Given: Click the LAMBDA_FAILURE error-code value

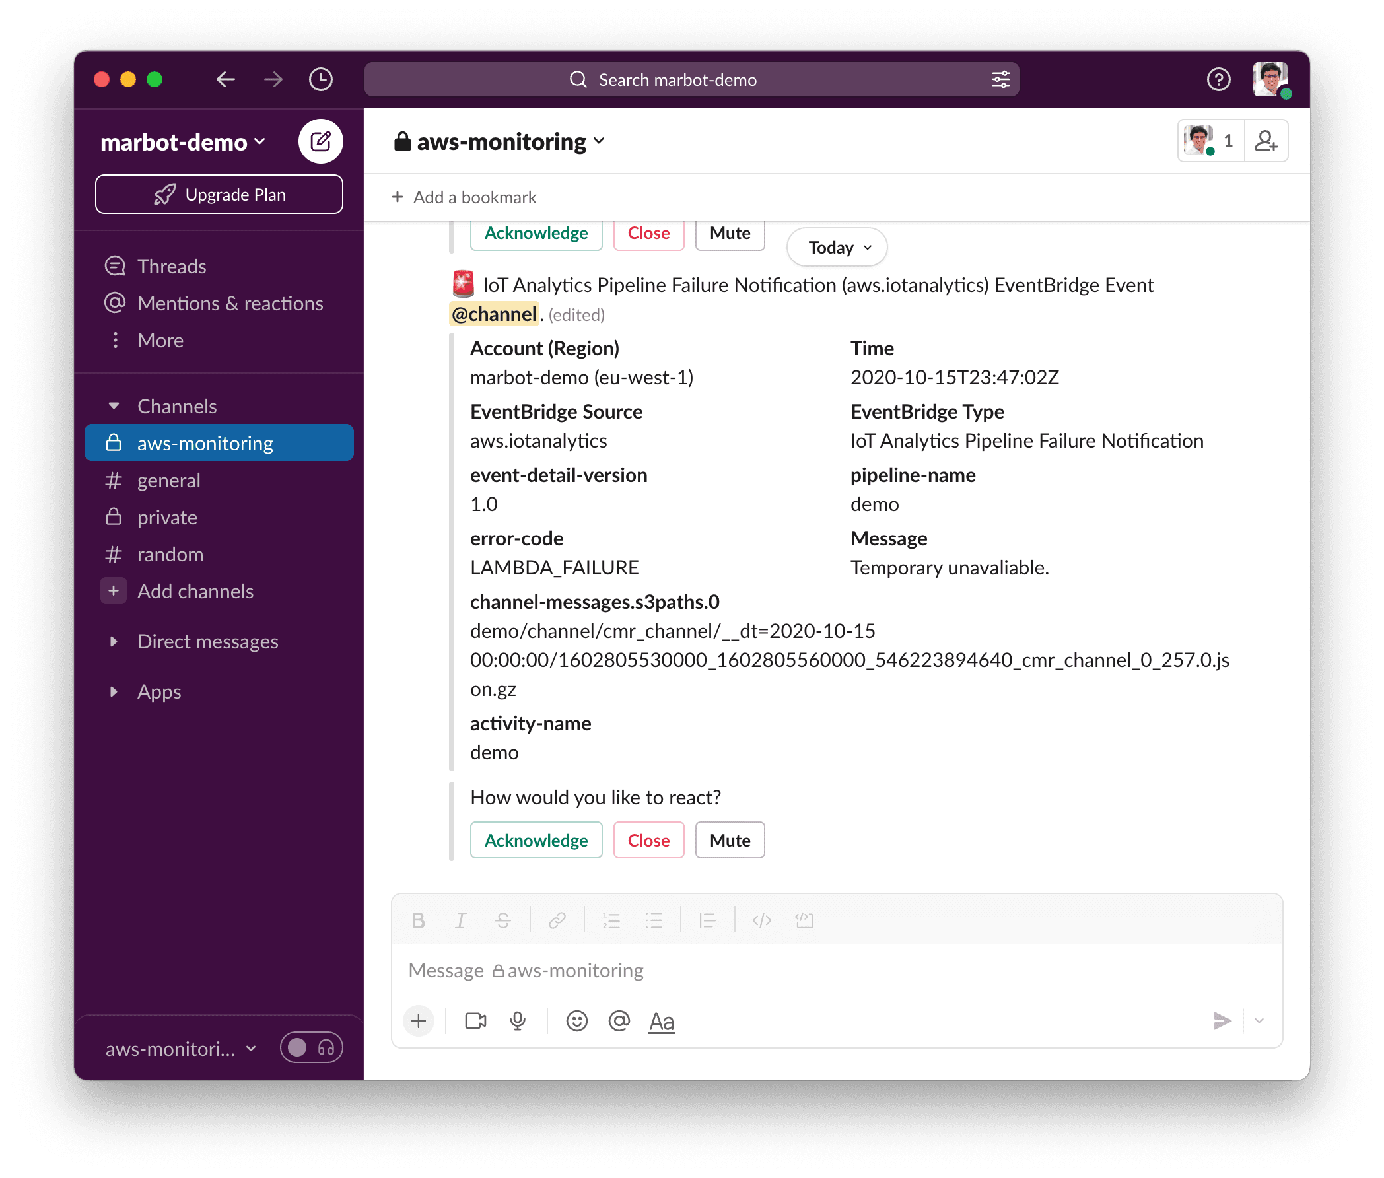Looking at the screenshot, I should coord(554,568).
